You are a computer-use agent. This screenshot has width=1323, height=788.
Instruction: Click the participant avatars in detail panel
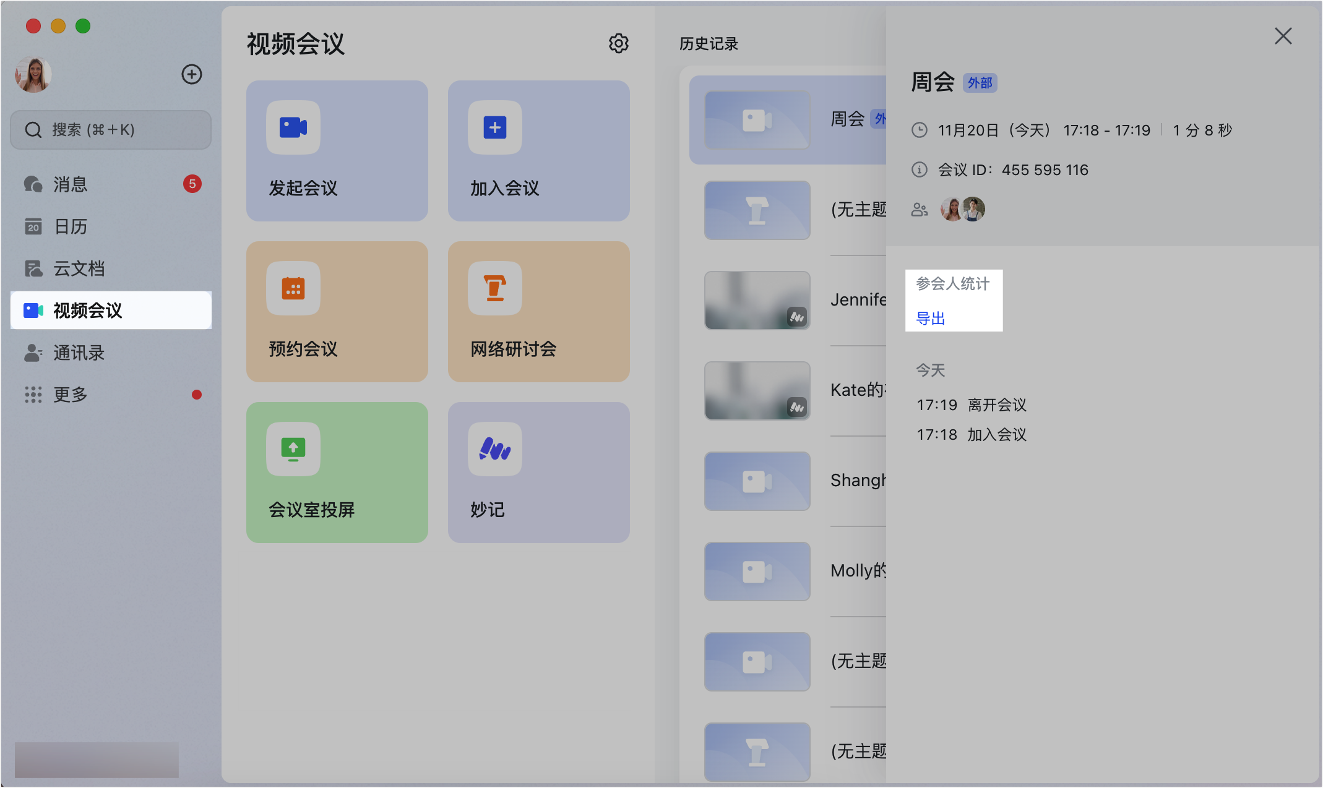click(x=963, y=209)
